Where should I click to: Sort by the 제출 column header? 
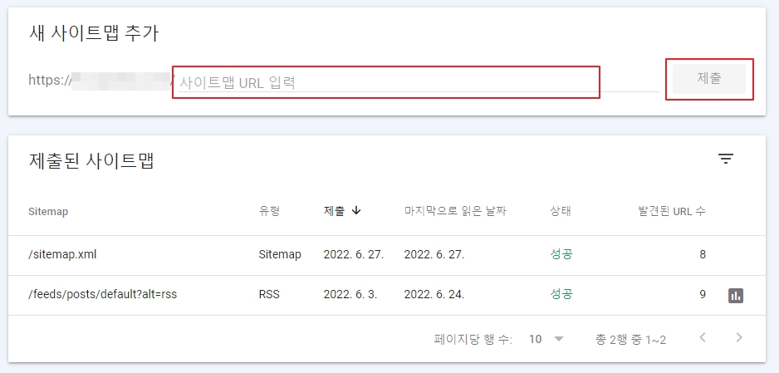point(334,211)
